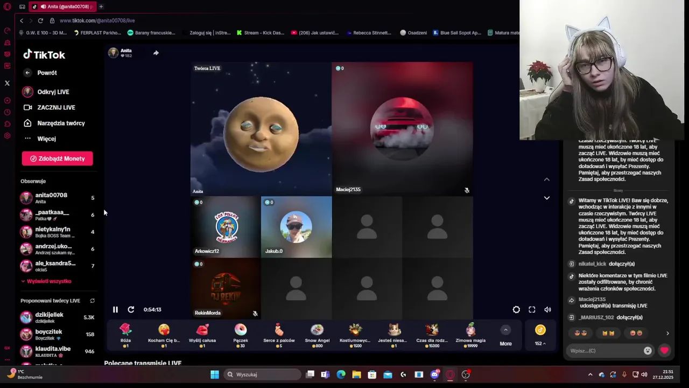Reload the browser page
689x388 pixels.
(40, 20)
